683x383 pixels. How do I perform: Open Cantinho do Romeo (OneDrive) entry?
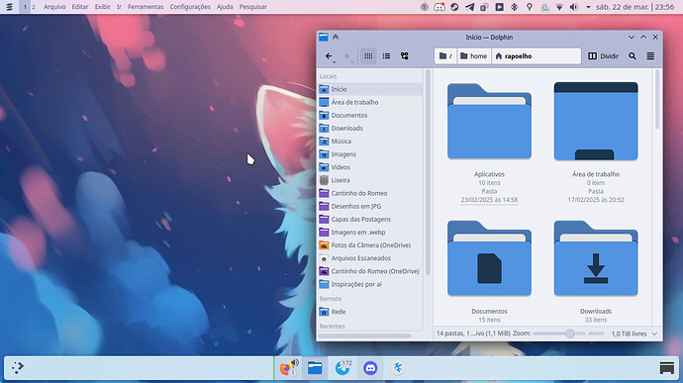tap(370, 271)
